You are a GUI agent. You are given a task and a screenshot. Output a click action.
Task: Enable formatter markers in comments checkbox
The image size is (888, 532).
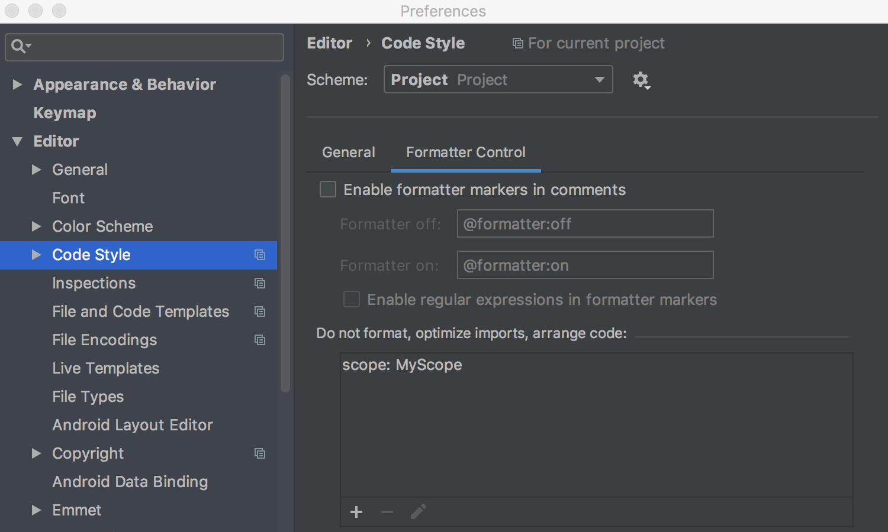(x=328, y=189)
